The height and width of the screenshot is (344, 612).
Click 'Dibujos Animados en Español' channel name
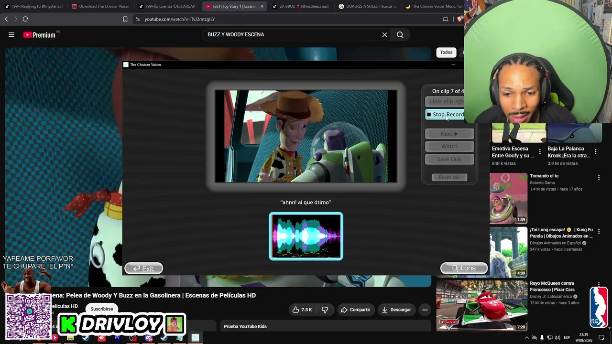[555, 243]
